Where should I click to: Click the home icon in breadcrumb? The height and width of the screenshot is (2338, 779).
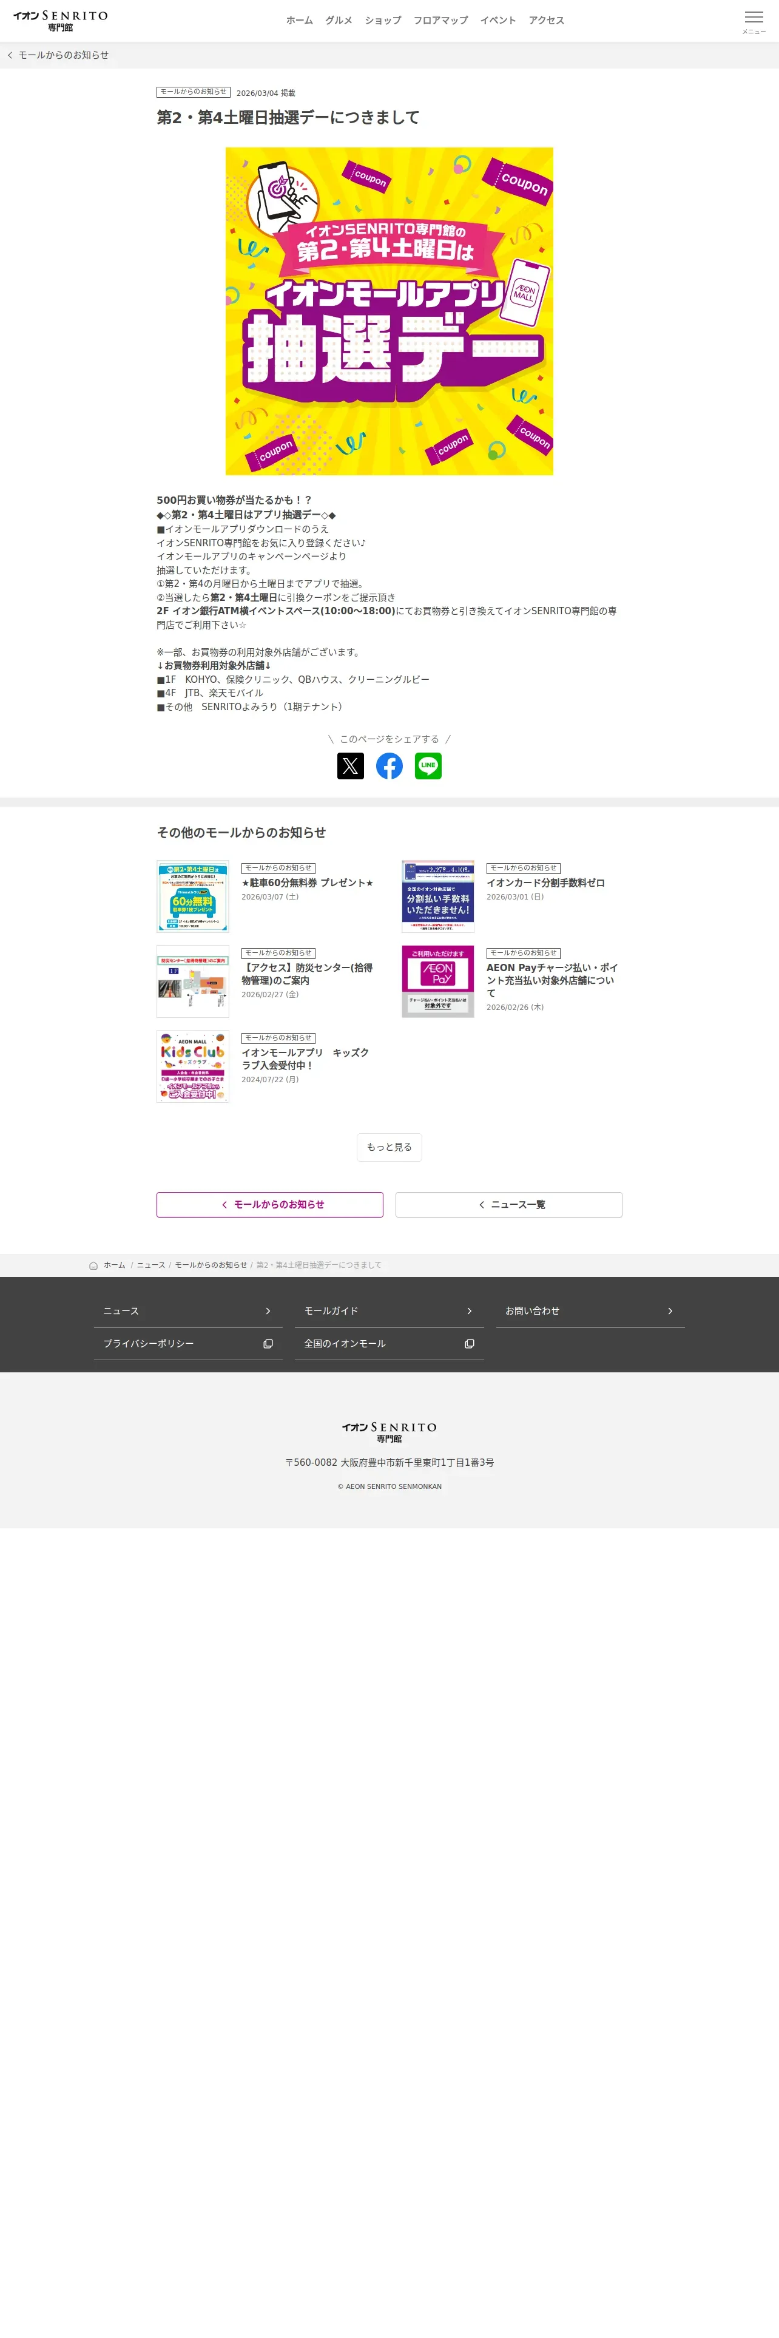[x=93, y=1266]
